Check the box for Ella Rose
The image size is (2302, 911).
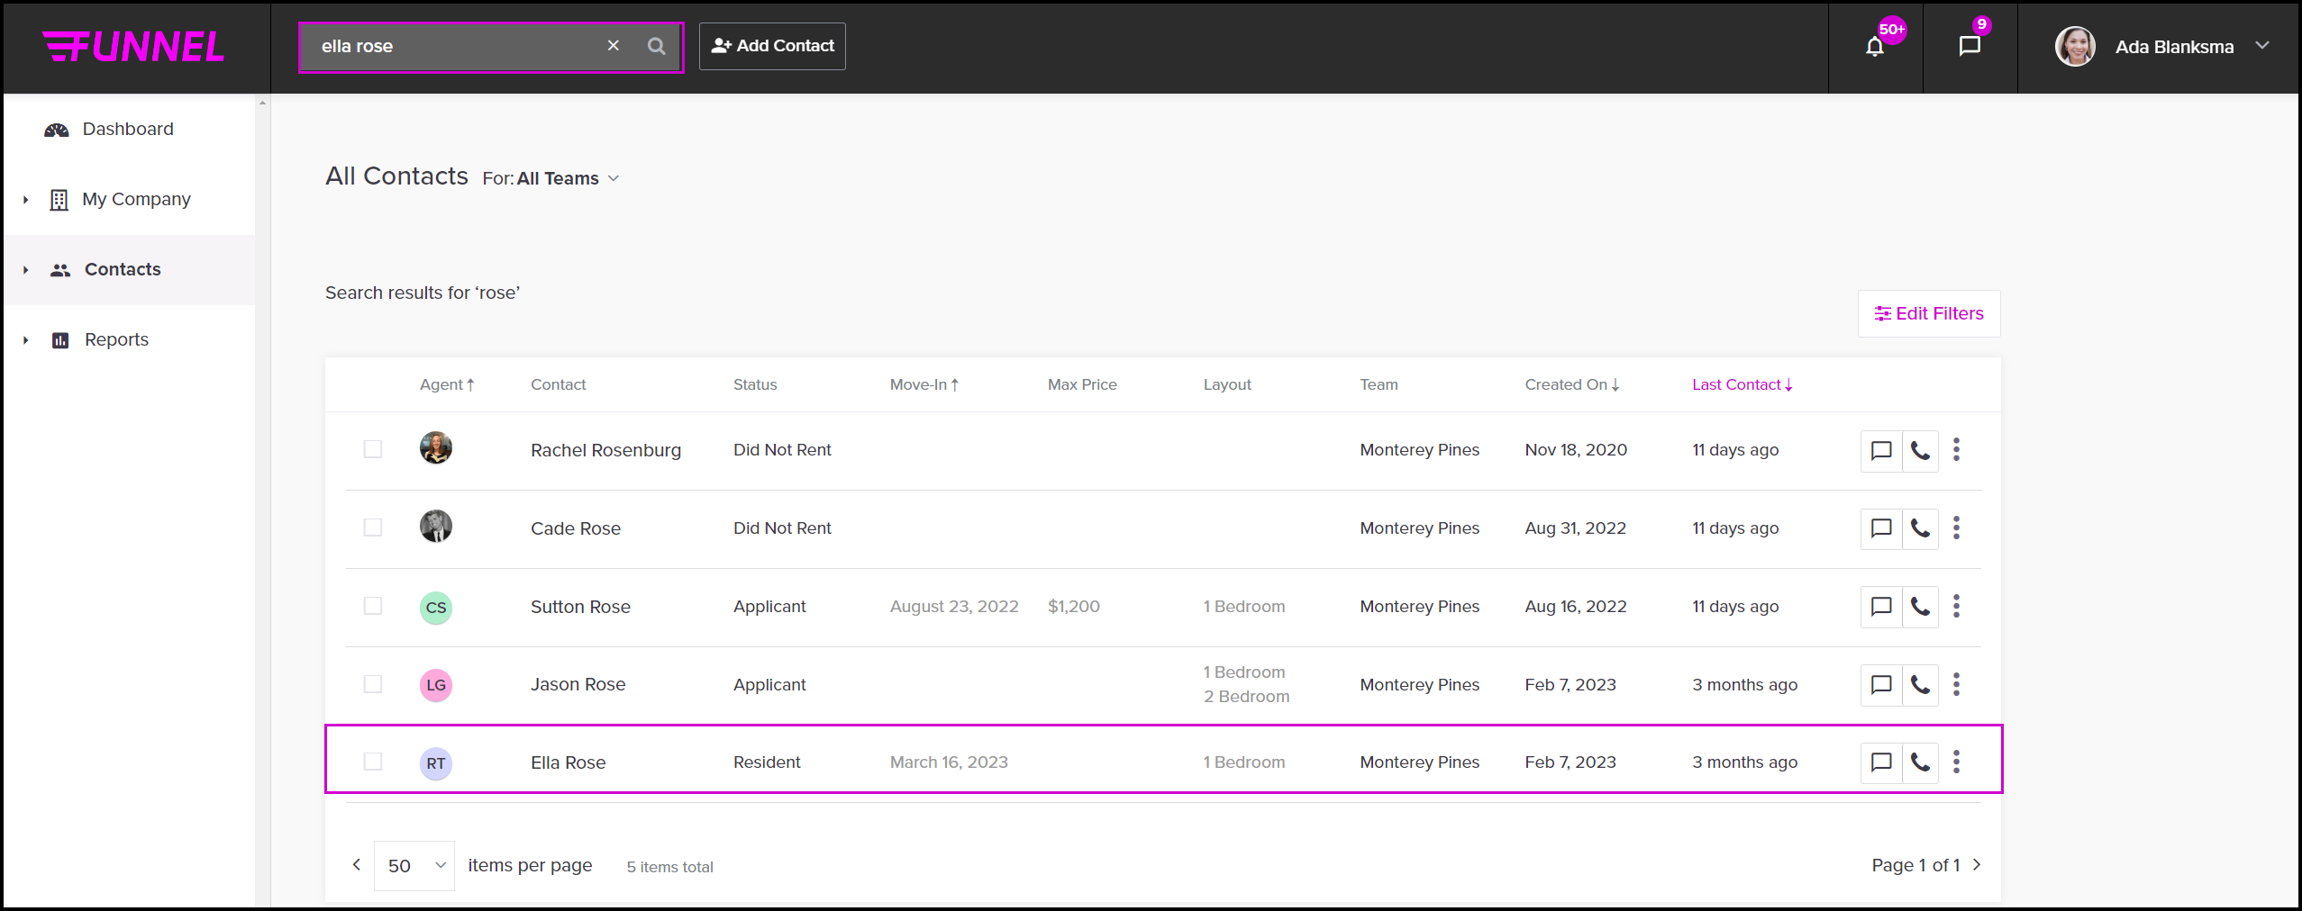coord(373,762)
